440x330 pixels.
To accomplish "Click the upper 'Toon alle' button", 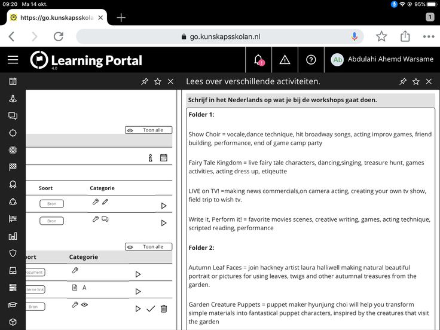I will pyautogui.click(x=148, y=130).
